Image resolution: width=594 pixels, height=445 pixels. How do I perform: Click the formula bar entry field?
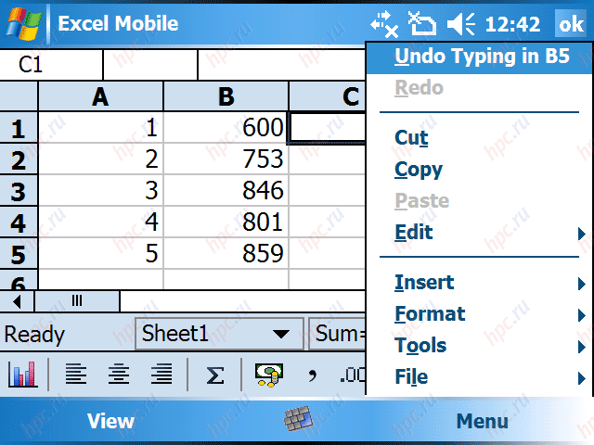(x=282, y=64)
